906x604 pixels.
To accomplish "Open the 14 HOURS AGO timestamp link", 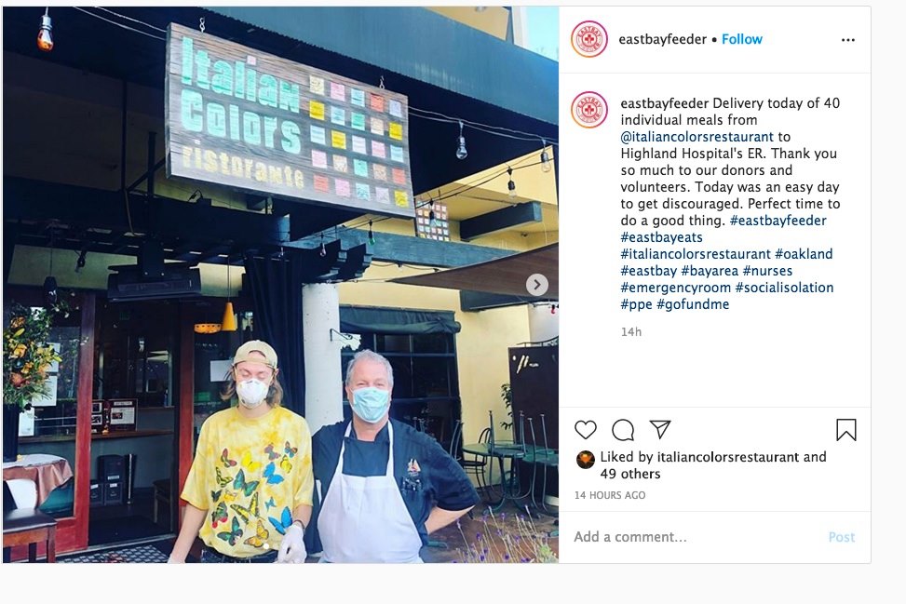I will (x=610, y=495).
